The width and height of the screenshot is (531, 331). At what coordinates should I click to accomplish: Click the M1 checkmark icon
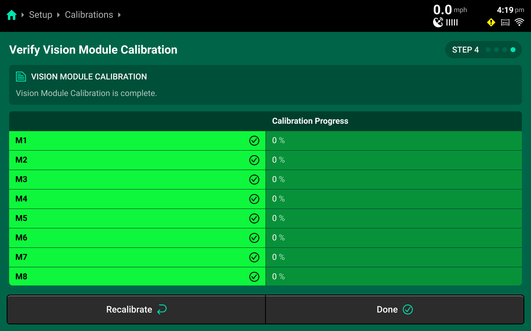point(254,141)
